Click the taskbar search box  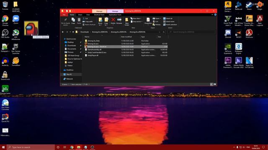coord(31,147)
